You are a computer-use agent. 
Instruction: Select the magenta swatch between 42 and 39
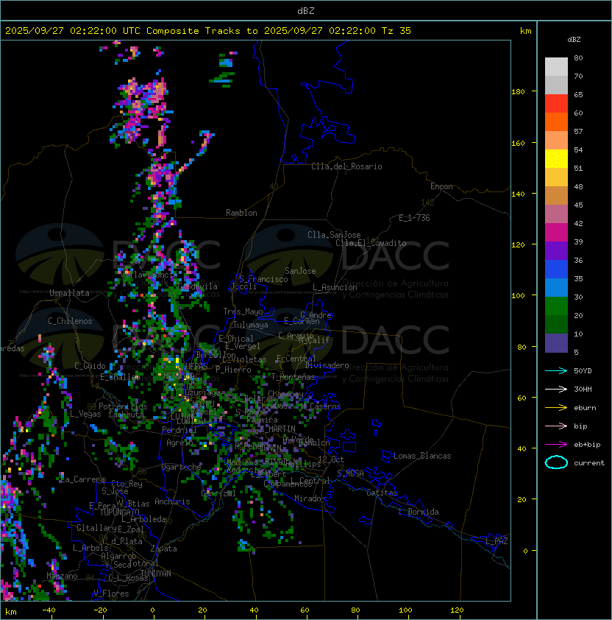click(x=556, y=233)
